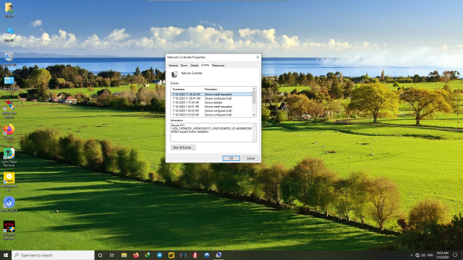Switch to the General tab
Viewport: 463px width, 260px height.
pos(173,66)
